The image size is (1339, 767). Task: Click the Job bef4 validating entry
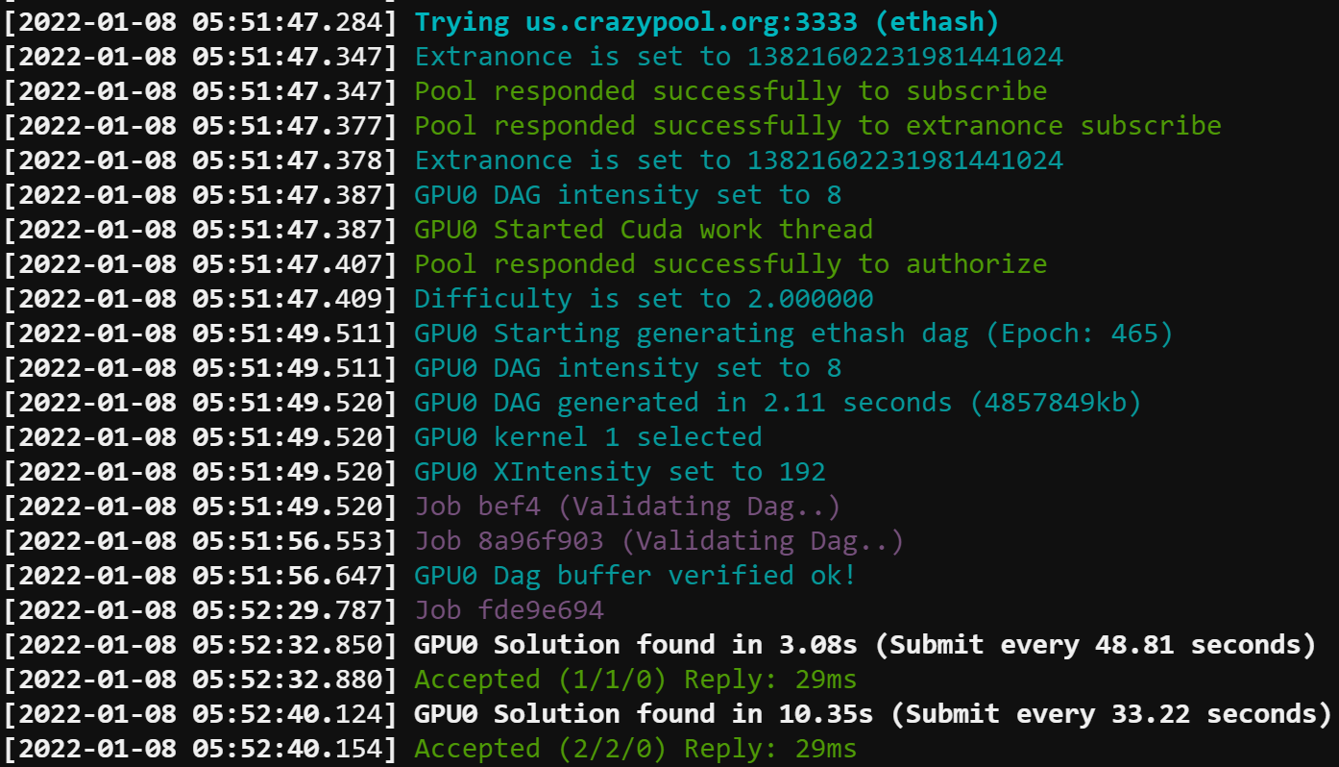[x=625, y=506]
